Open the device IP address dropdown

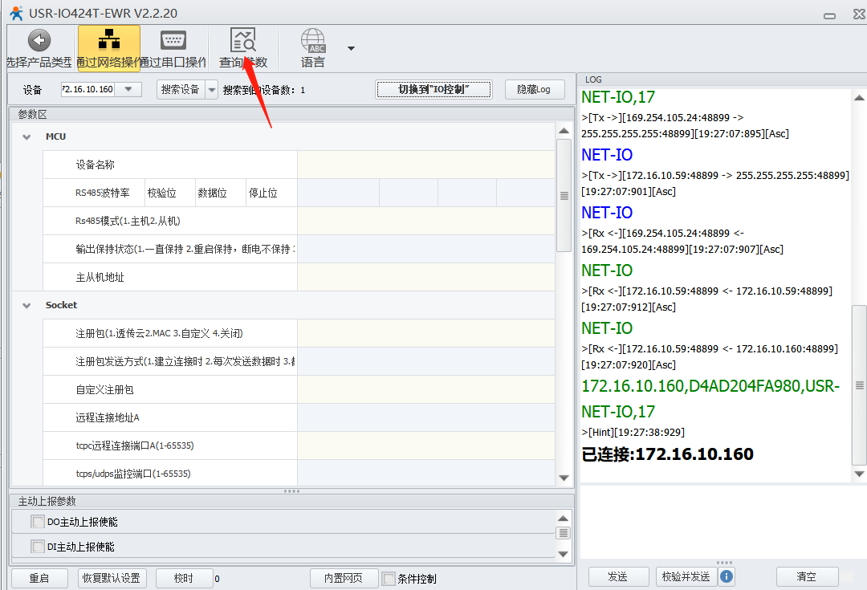tap(128, 89)
